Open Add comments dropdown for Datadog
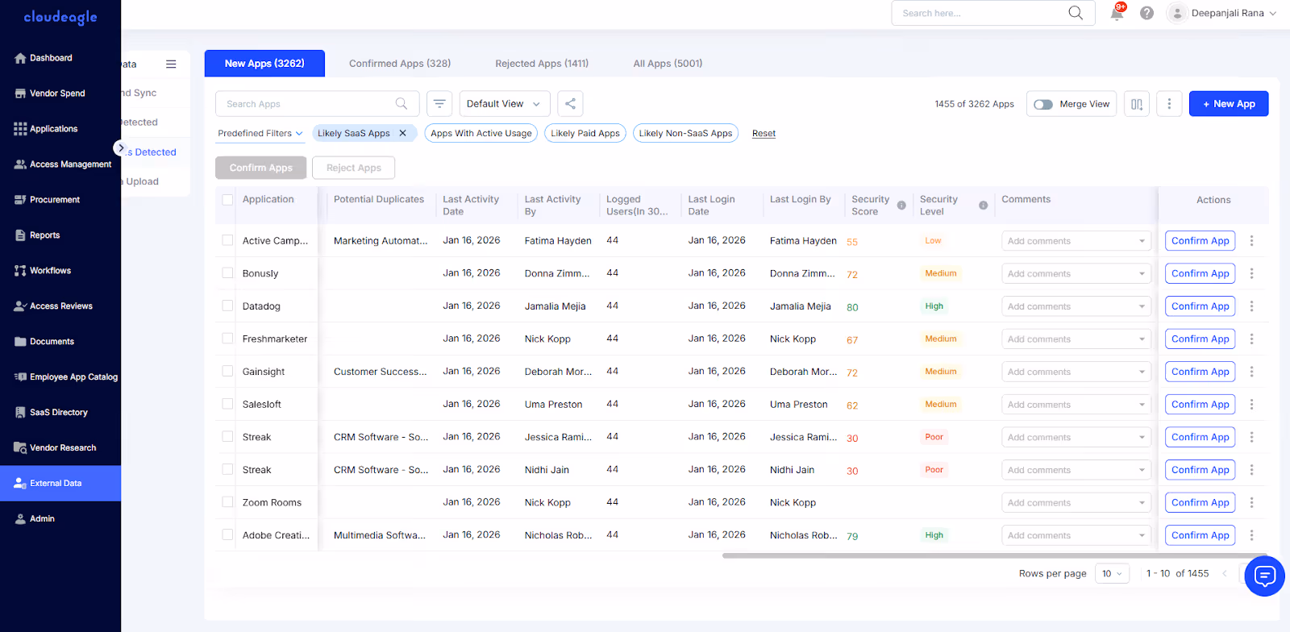This screenshot has width=1290, height=632. point(1076,306)
